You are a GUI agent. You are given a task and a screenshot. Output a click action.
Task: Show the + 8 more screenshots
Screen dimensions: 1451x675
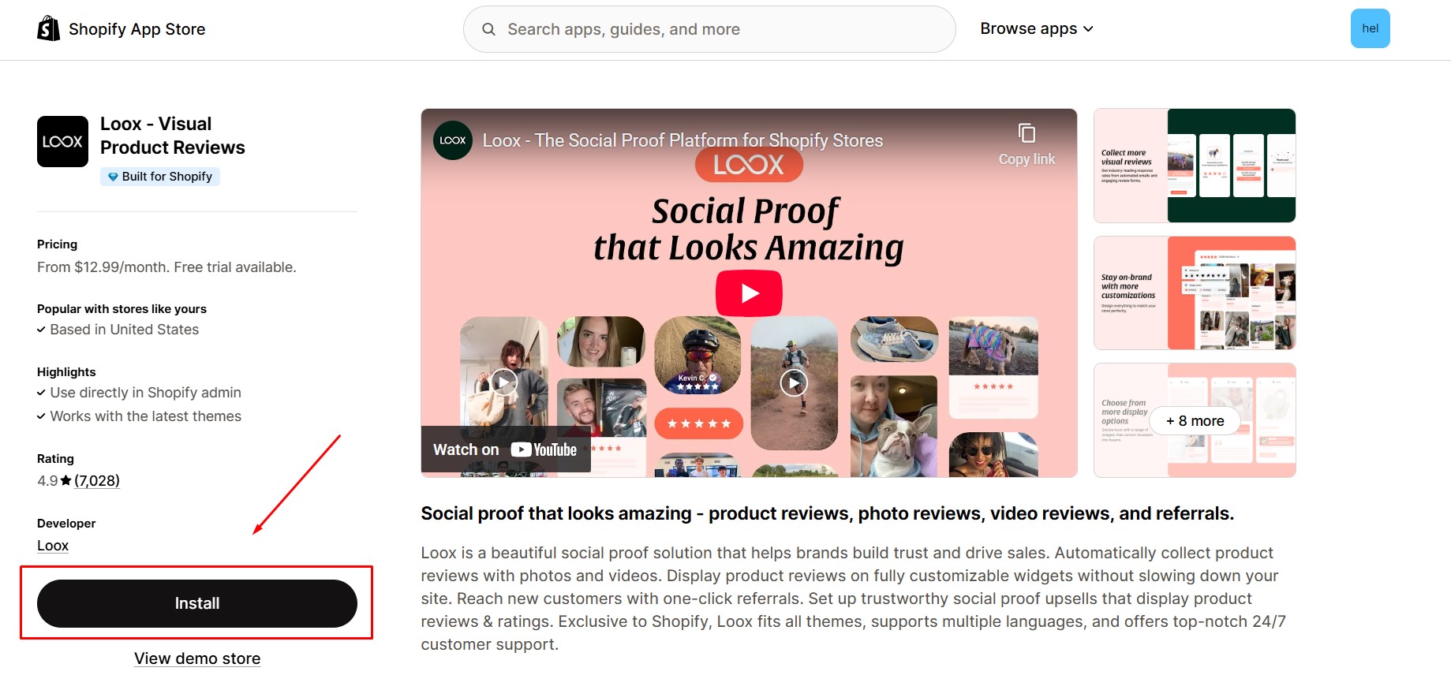pos(1195,421)
